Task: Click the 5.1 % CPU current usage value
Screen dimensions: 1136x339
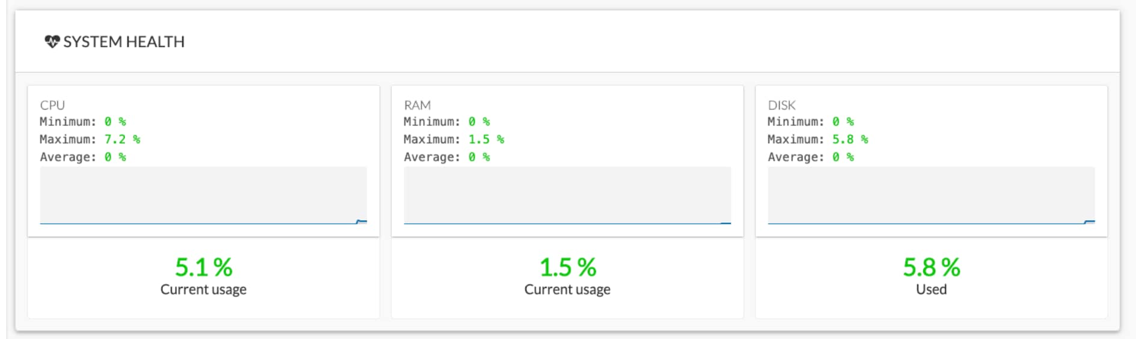Action: coord(204,267)
